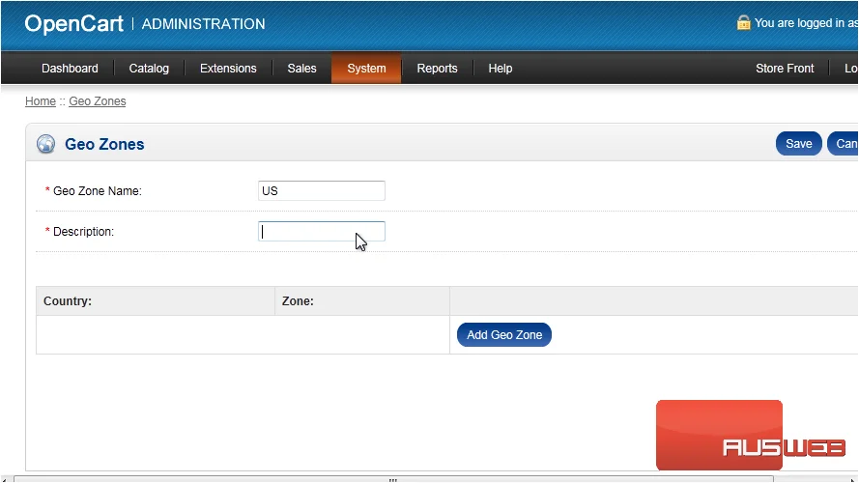859x483 pixels.
Task: Open the Catalog menu
Action: pyautogui.click(x=149, y=69)
